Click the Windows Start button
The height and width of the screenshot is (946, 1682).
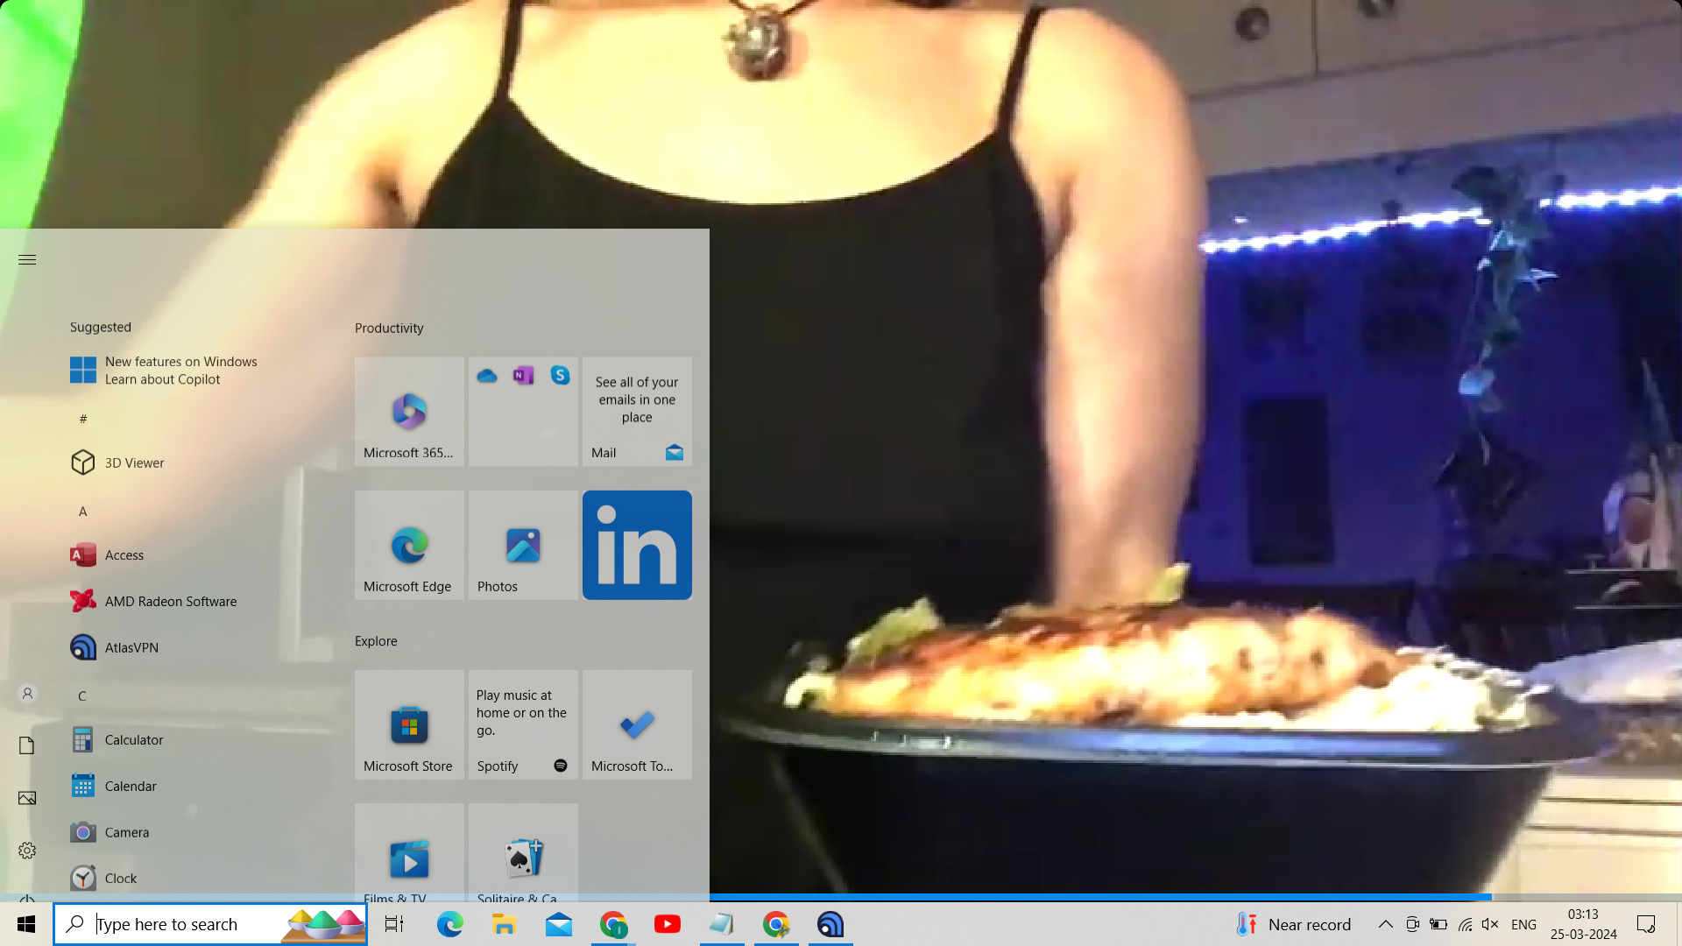pos(26,924)
